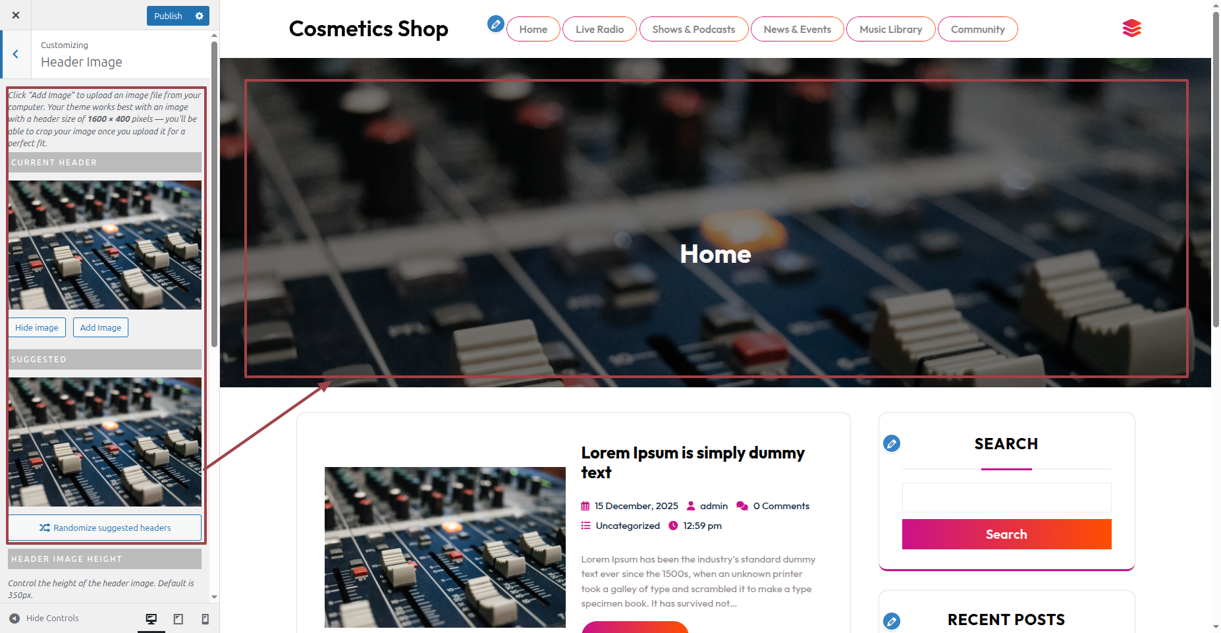
Task: Collapse the sidebar with Hide Controls
Action: tap(44, 619)
